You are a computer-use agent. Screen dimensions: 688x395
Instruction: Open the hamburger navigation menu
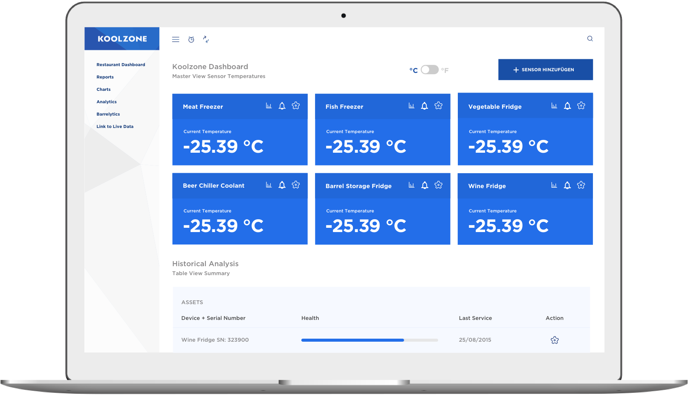pos(176,39)
